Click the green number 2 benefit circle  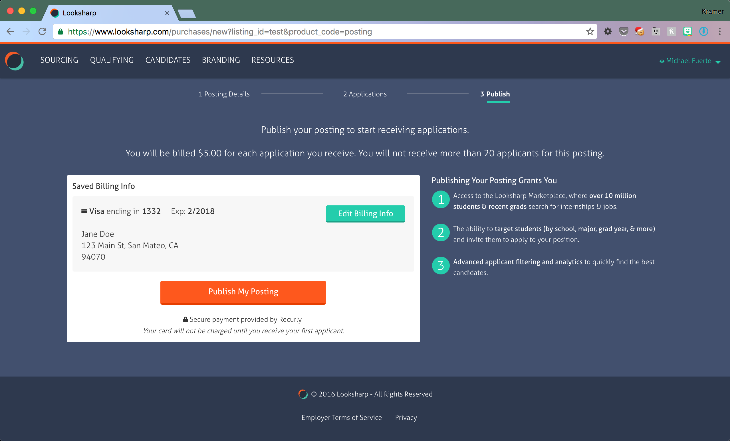coord(441,232)
